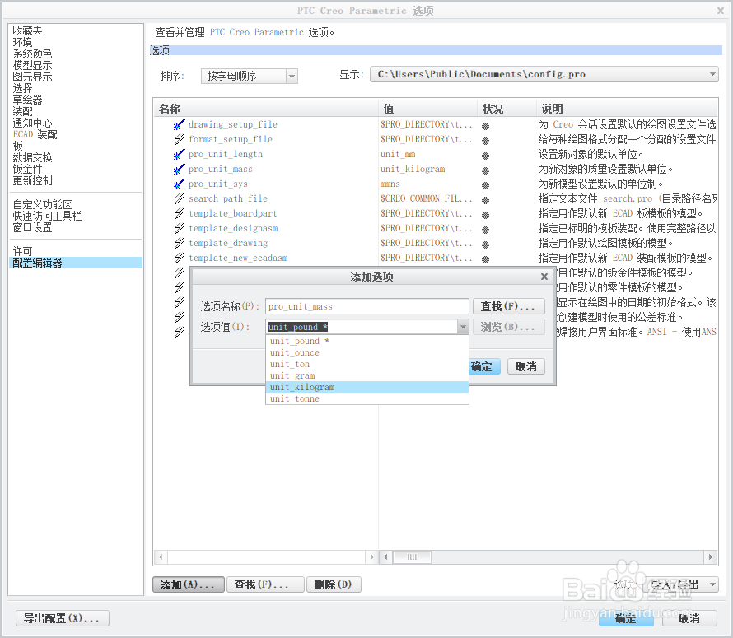Click the lightning icon beside search_path_file

pos(179,198)
